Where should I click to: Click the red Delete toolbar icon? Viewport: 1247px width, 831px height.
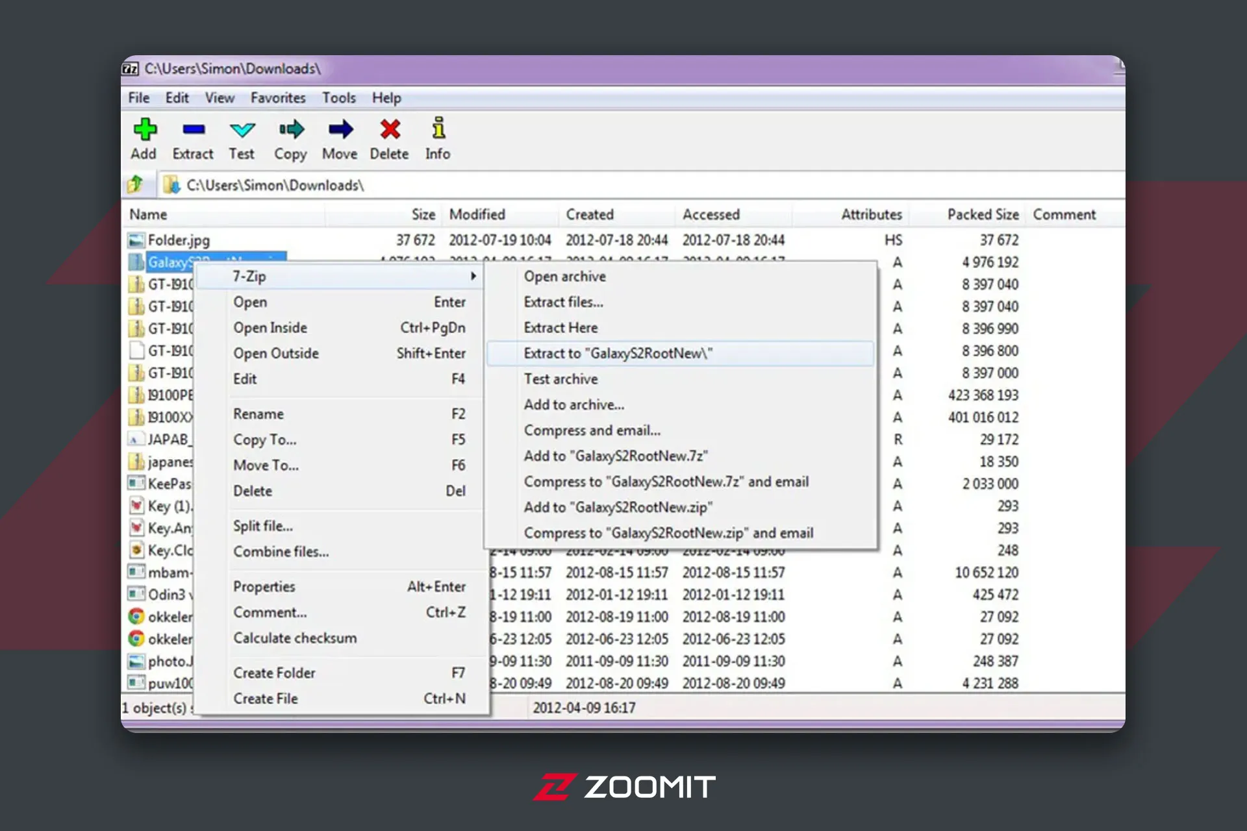pos(390,129)
